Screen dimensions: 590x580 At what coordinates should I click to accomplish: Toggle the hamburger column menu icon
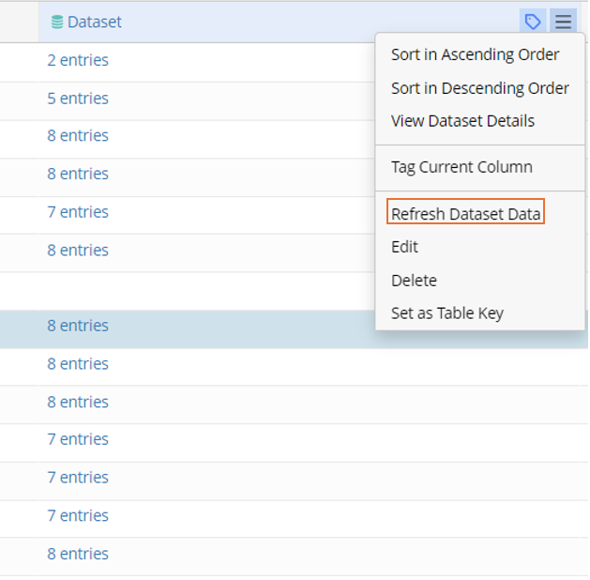tap(563, 22)
